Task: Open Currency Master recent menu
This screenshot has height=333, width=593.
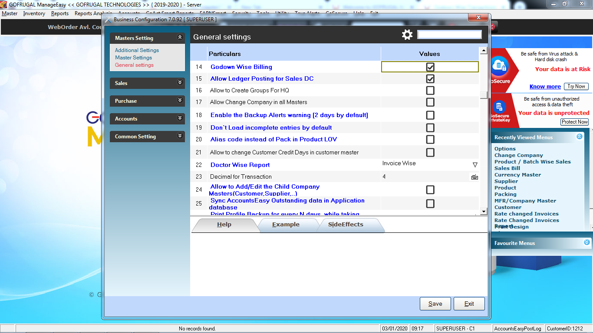Action: tap(517, 175)
